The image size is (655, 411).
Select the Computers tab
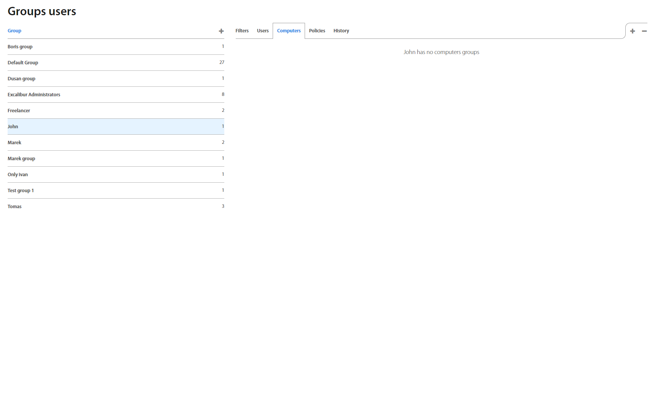(x=289, y=31)
